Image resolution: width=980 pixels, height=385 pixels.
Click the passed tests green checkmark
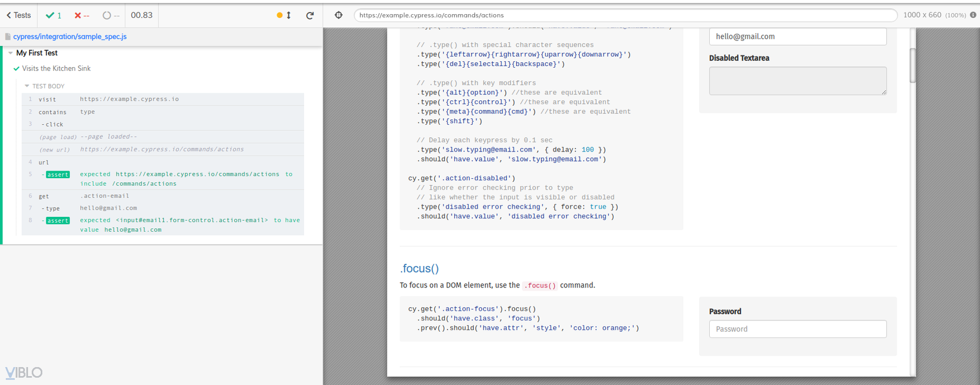50,15
